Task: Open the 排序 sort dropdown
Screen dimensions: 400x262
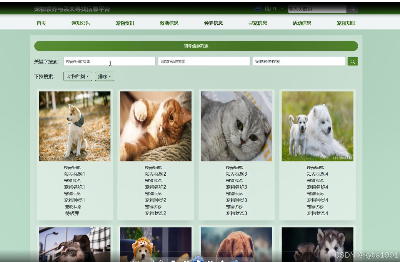Action: tap(104, 76)
